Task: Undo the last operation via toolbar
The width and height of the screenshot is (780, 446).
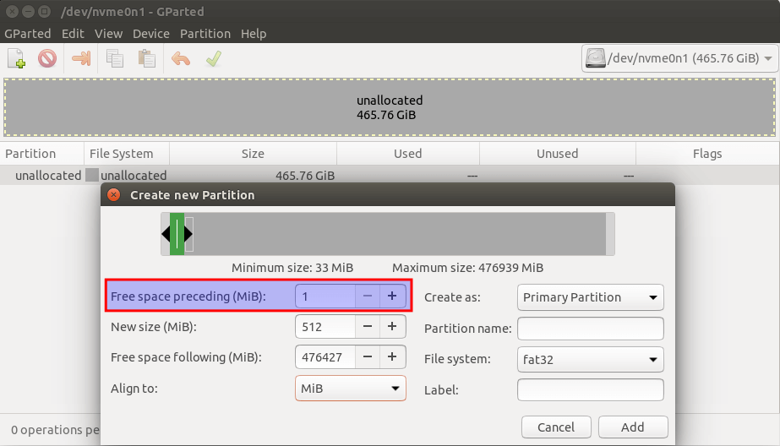Action: (x=181, y=59)
